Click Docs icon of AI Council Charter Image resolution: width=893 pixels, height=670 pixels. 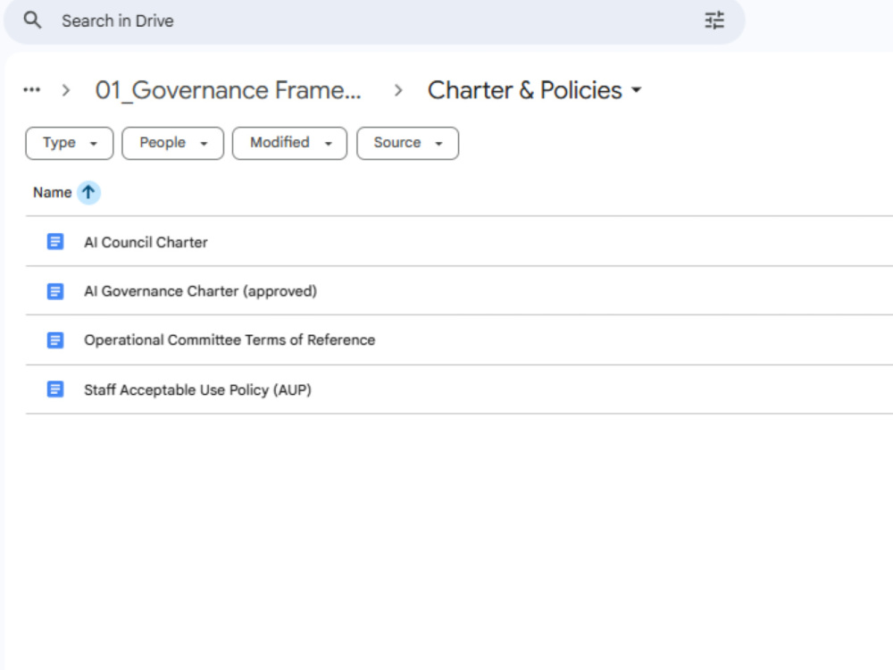(x=55, y=241)
